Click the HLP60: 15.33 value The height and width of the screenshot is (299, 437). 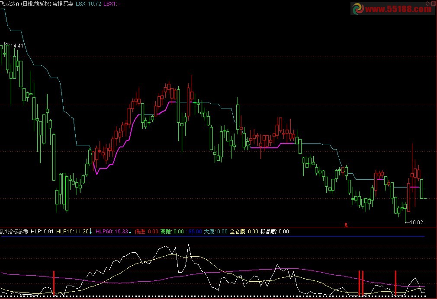(x=112, y=232)
